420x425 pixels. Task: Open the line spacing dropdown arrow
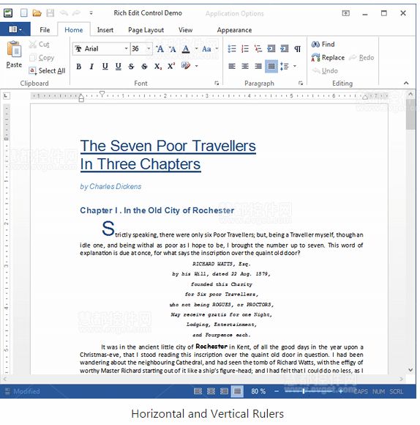point(295,66)
